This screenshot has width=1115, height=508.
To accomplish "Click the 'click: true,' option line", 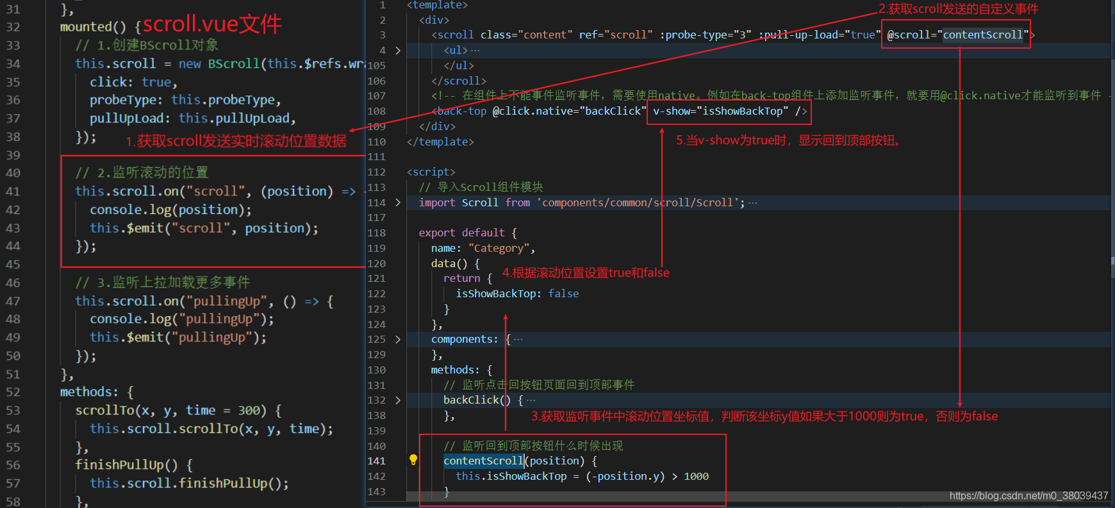I will click(133, 82).
